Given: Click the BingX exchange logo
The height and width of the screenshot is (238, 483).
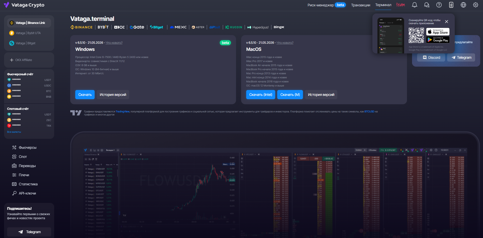Looking at the screenshot, I should tap(279, 27).
